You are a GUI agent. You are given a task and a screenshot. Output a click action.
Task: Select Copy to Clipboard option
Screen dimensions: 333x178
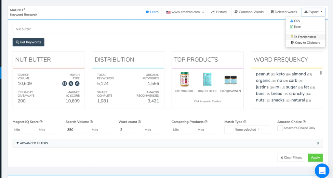306,43
